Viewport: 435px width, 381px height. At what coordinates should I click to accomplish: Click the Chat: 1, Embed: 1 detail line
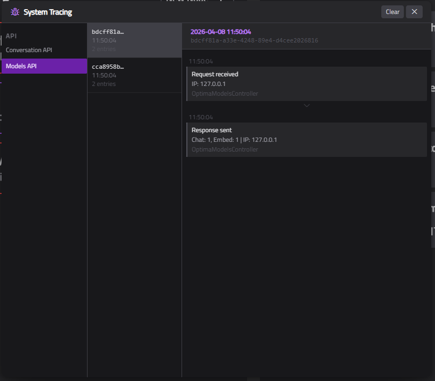[x=234, y=139]
